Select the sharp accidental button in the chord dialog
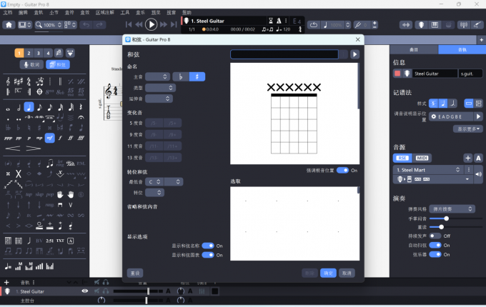486x307 pixels. [x=197, y=76]
